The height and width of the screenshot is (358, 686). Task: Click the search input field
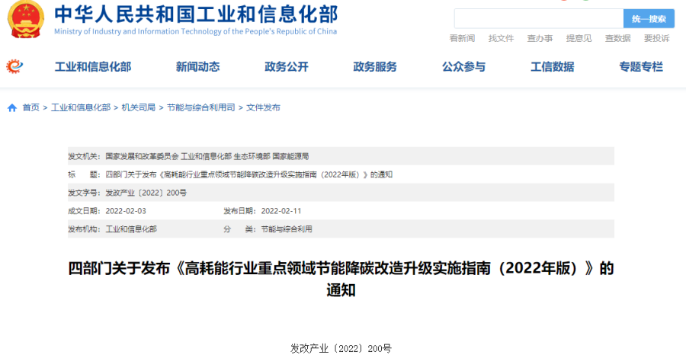point(539,19)
